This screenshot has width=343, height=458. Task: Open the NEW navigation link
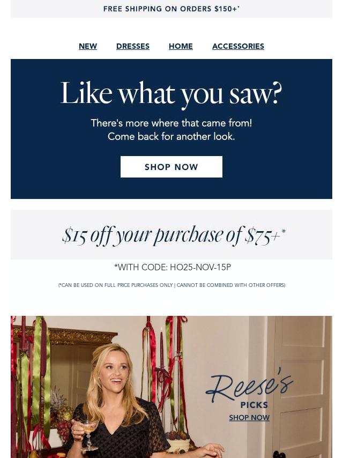point(88,46)
